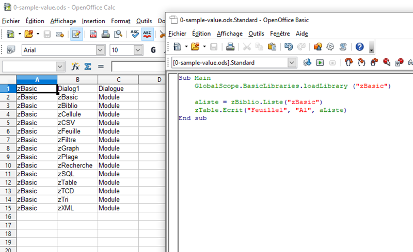Open new-document dropdown arrow in Basic
Screen dimensions: 413x252
pyautogui.click(x=186, y=47)
